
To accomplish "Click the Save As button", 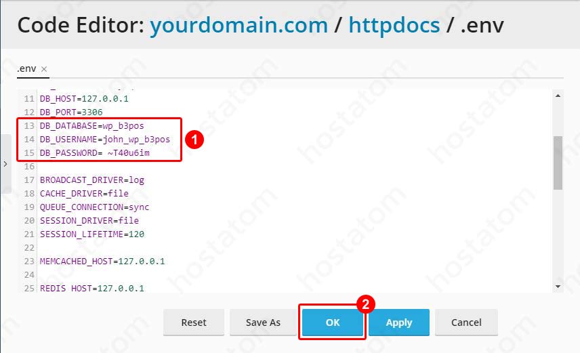I will (264, 323).
